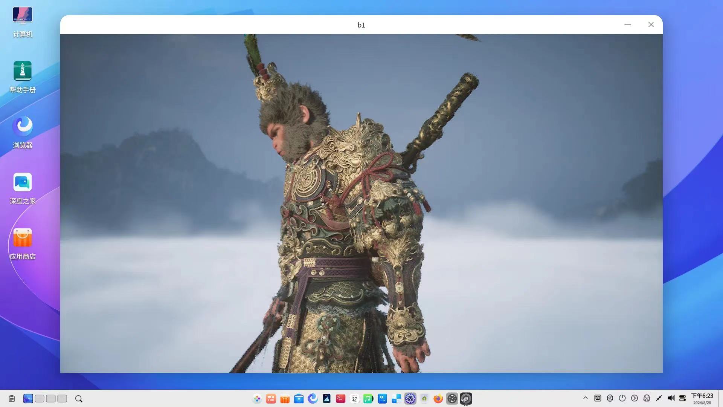Image resolution: width=723 pixels, height=407 pixels.
Task: Open the search magnifier in the dock
Action: (79, 399)
